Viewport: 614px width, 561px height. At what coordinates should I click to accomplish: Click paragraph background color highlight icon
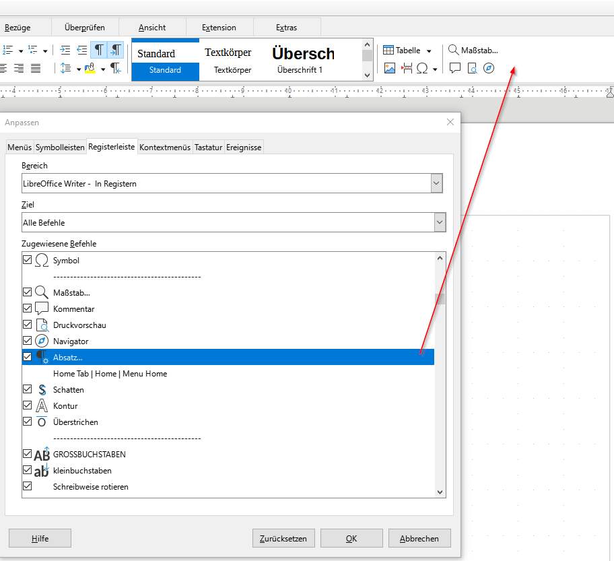point(90,69)
